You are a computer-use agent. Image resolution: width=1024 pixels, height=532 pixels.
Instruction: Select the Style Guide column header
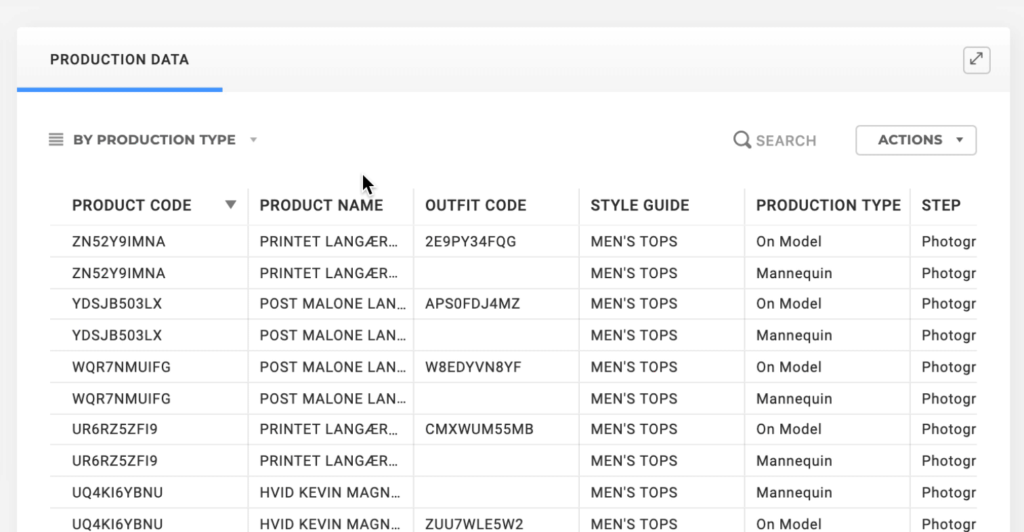[639, 206]
